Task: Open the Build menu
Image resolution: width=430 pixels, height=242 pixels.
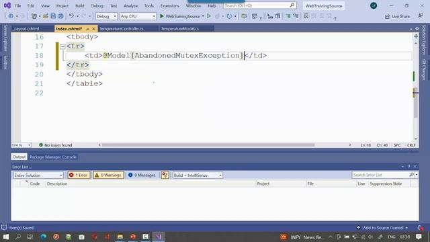Action: (x=80, y=6)
